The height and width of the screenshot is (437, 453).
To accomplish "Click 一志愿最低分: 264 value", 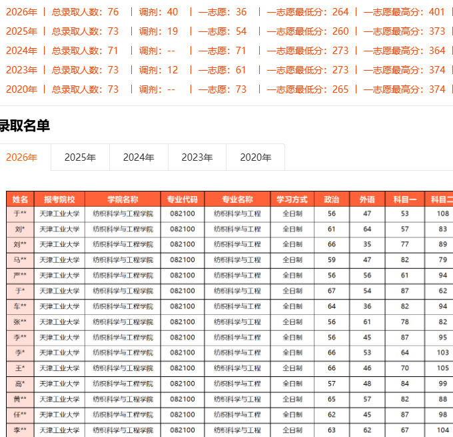I will pyautogui.click(x=308, y=12).
